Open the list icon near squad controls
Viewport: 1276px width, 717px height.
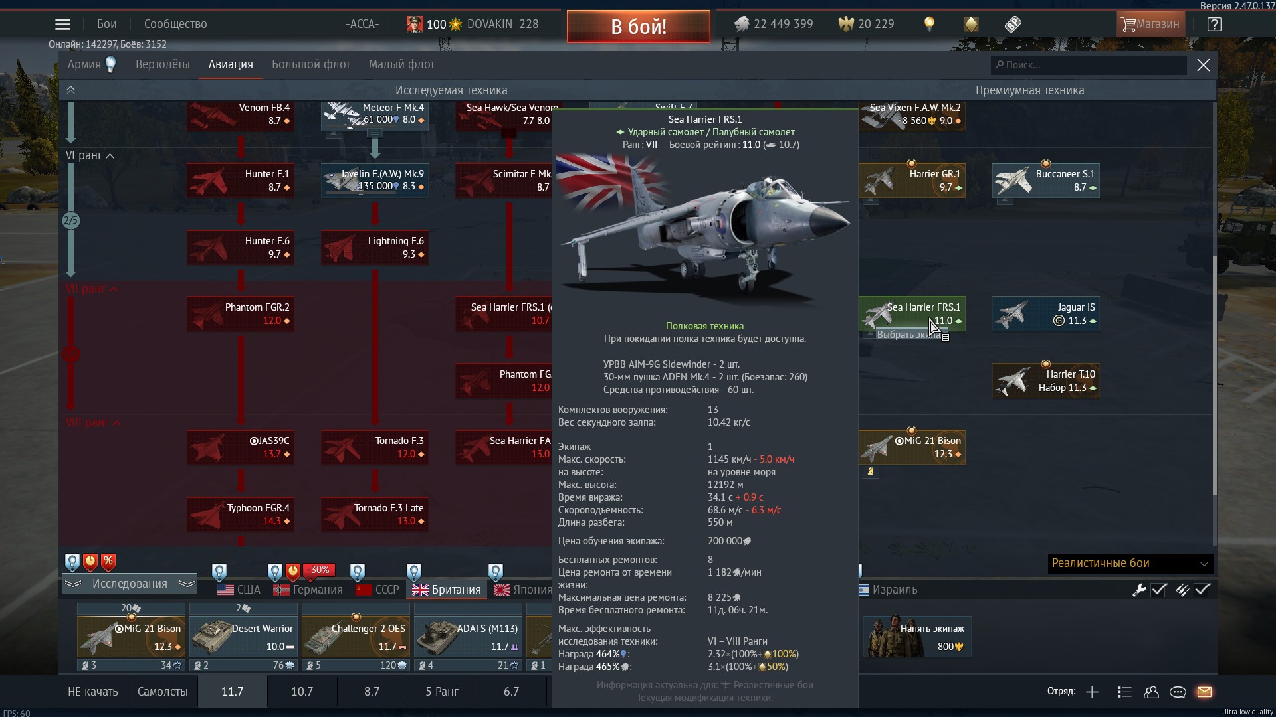click(1124, 692)
